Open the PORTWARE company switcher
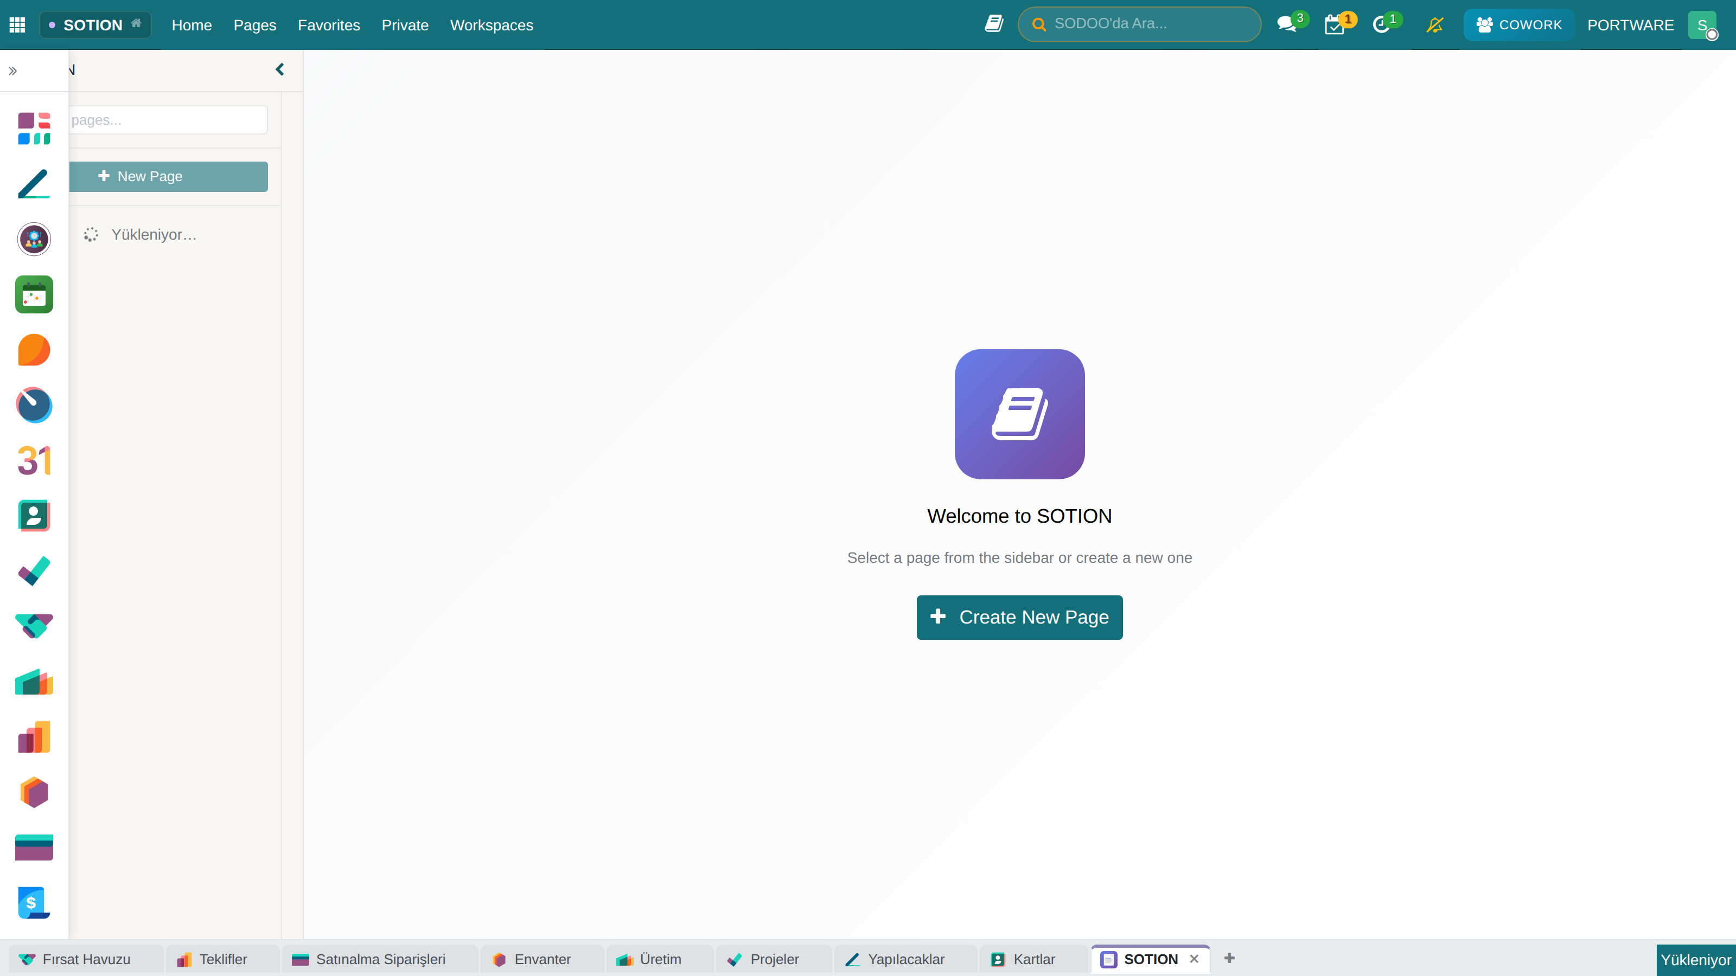Viewport: 1736px width, 976px height. tap(1630, 25)
